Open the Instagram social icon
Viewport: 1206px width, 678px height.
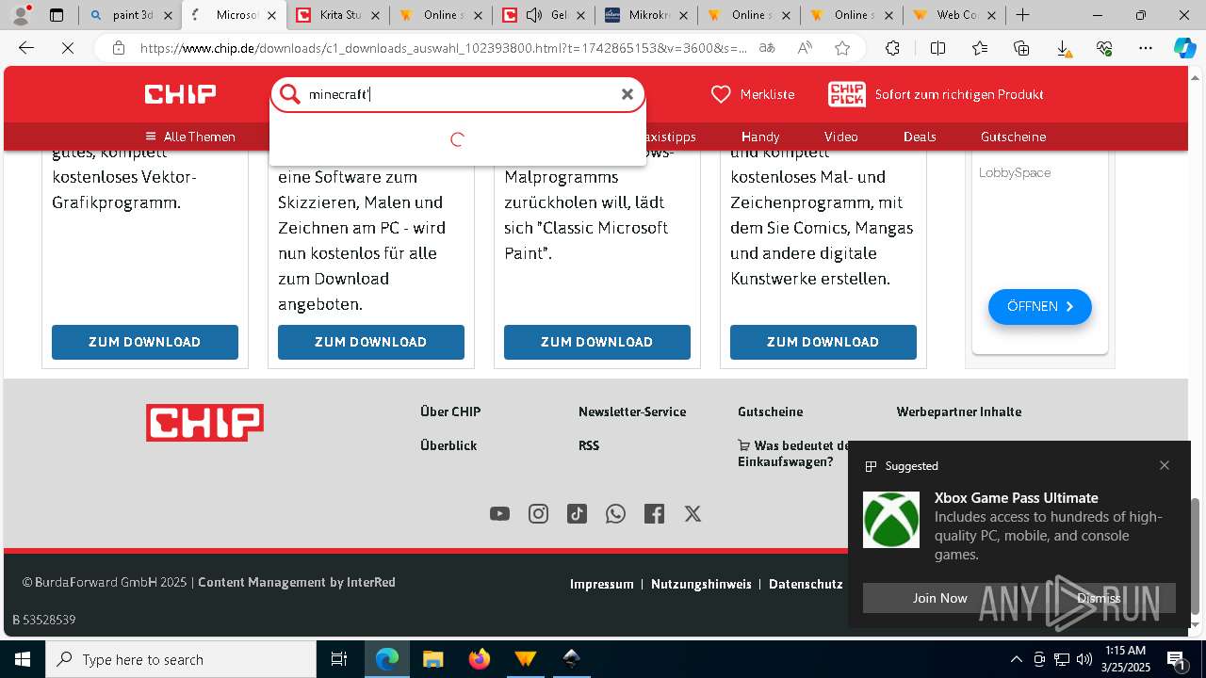tap(538, 513)
